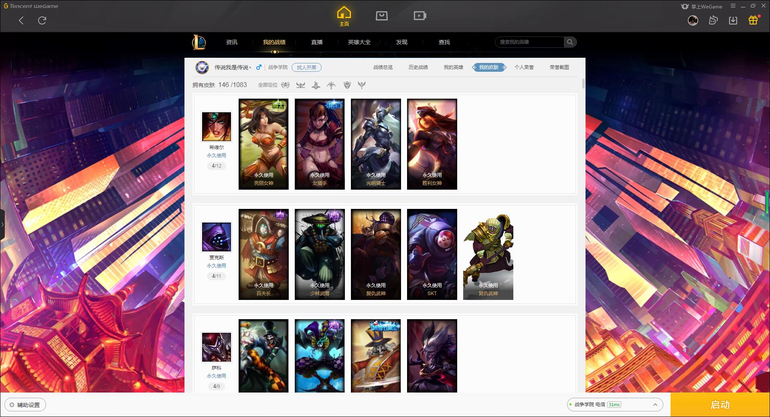Viewport: 770px width, 417px height.
Task: Open the yellow gift box icon
Action: pos(753,20)
